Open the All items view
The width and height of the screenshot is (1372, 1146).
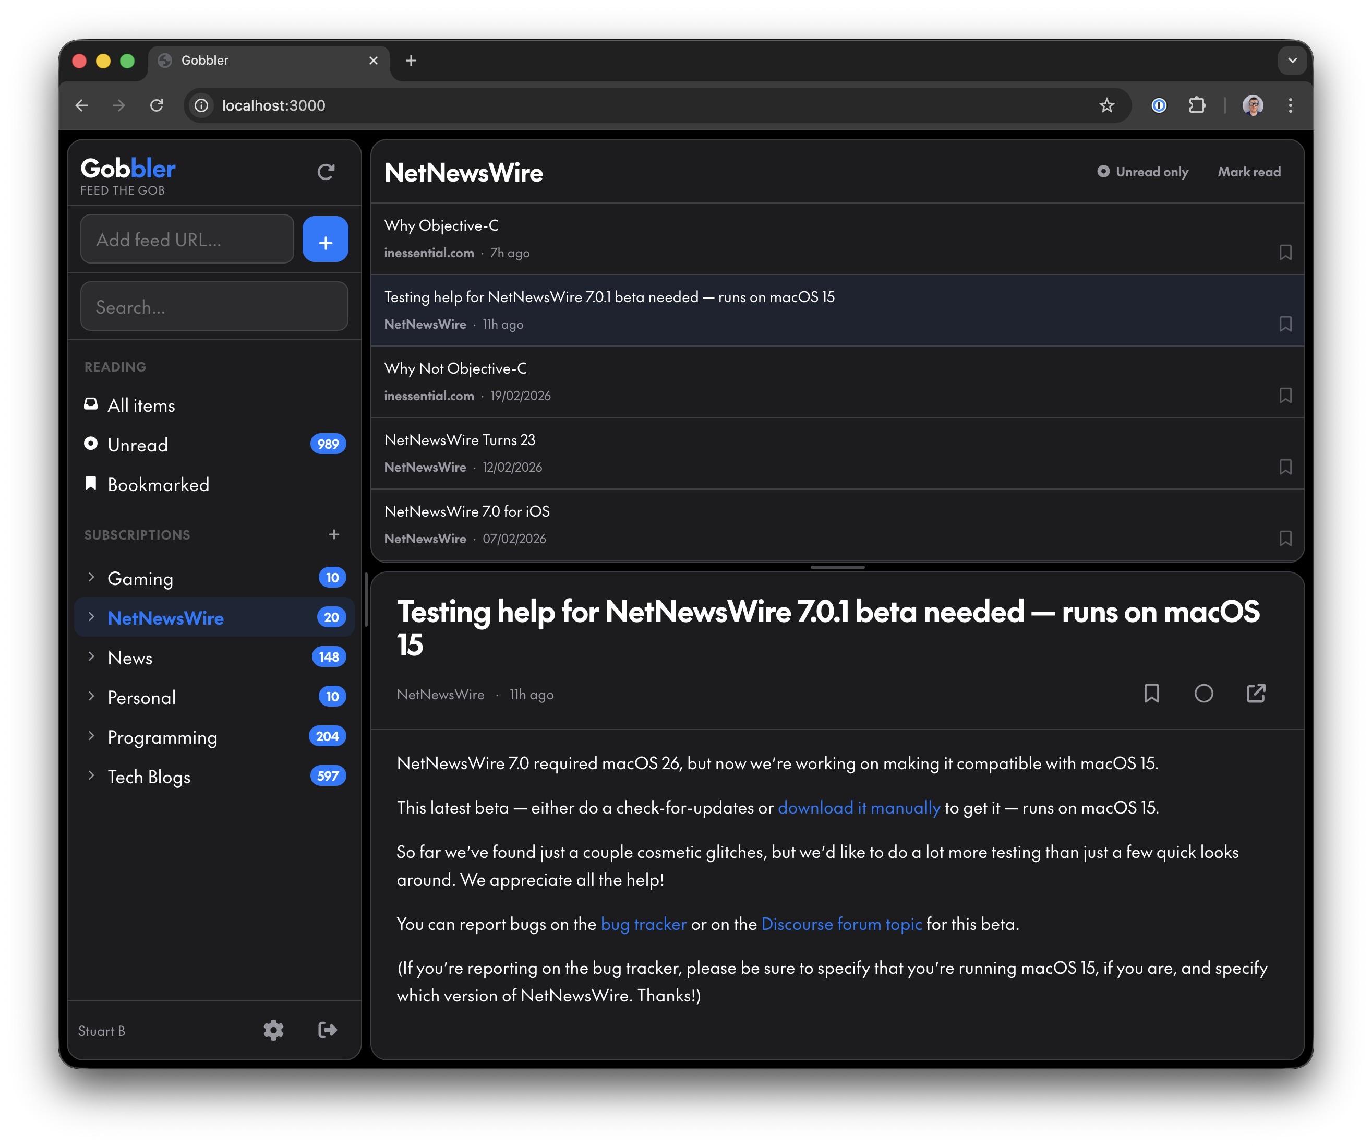pyautogui.click(x=141, y=405)
